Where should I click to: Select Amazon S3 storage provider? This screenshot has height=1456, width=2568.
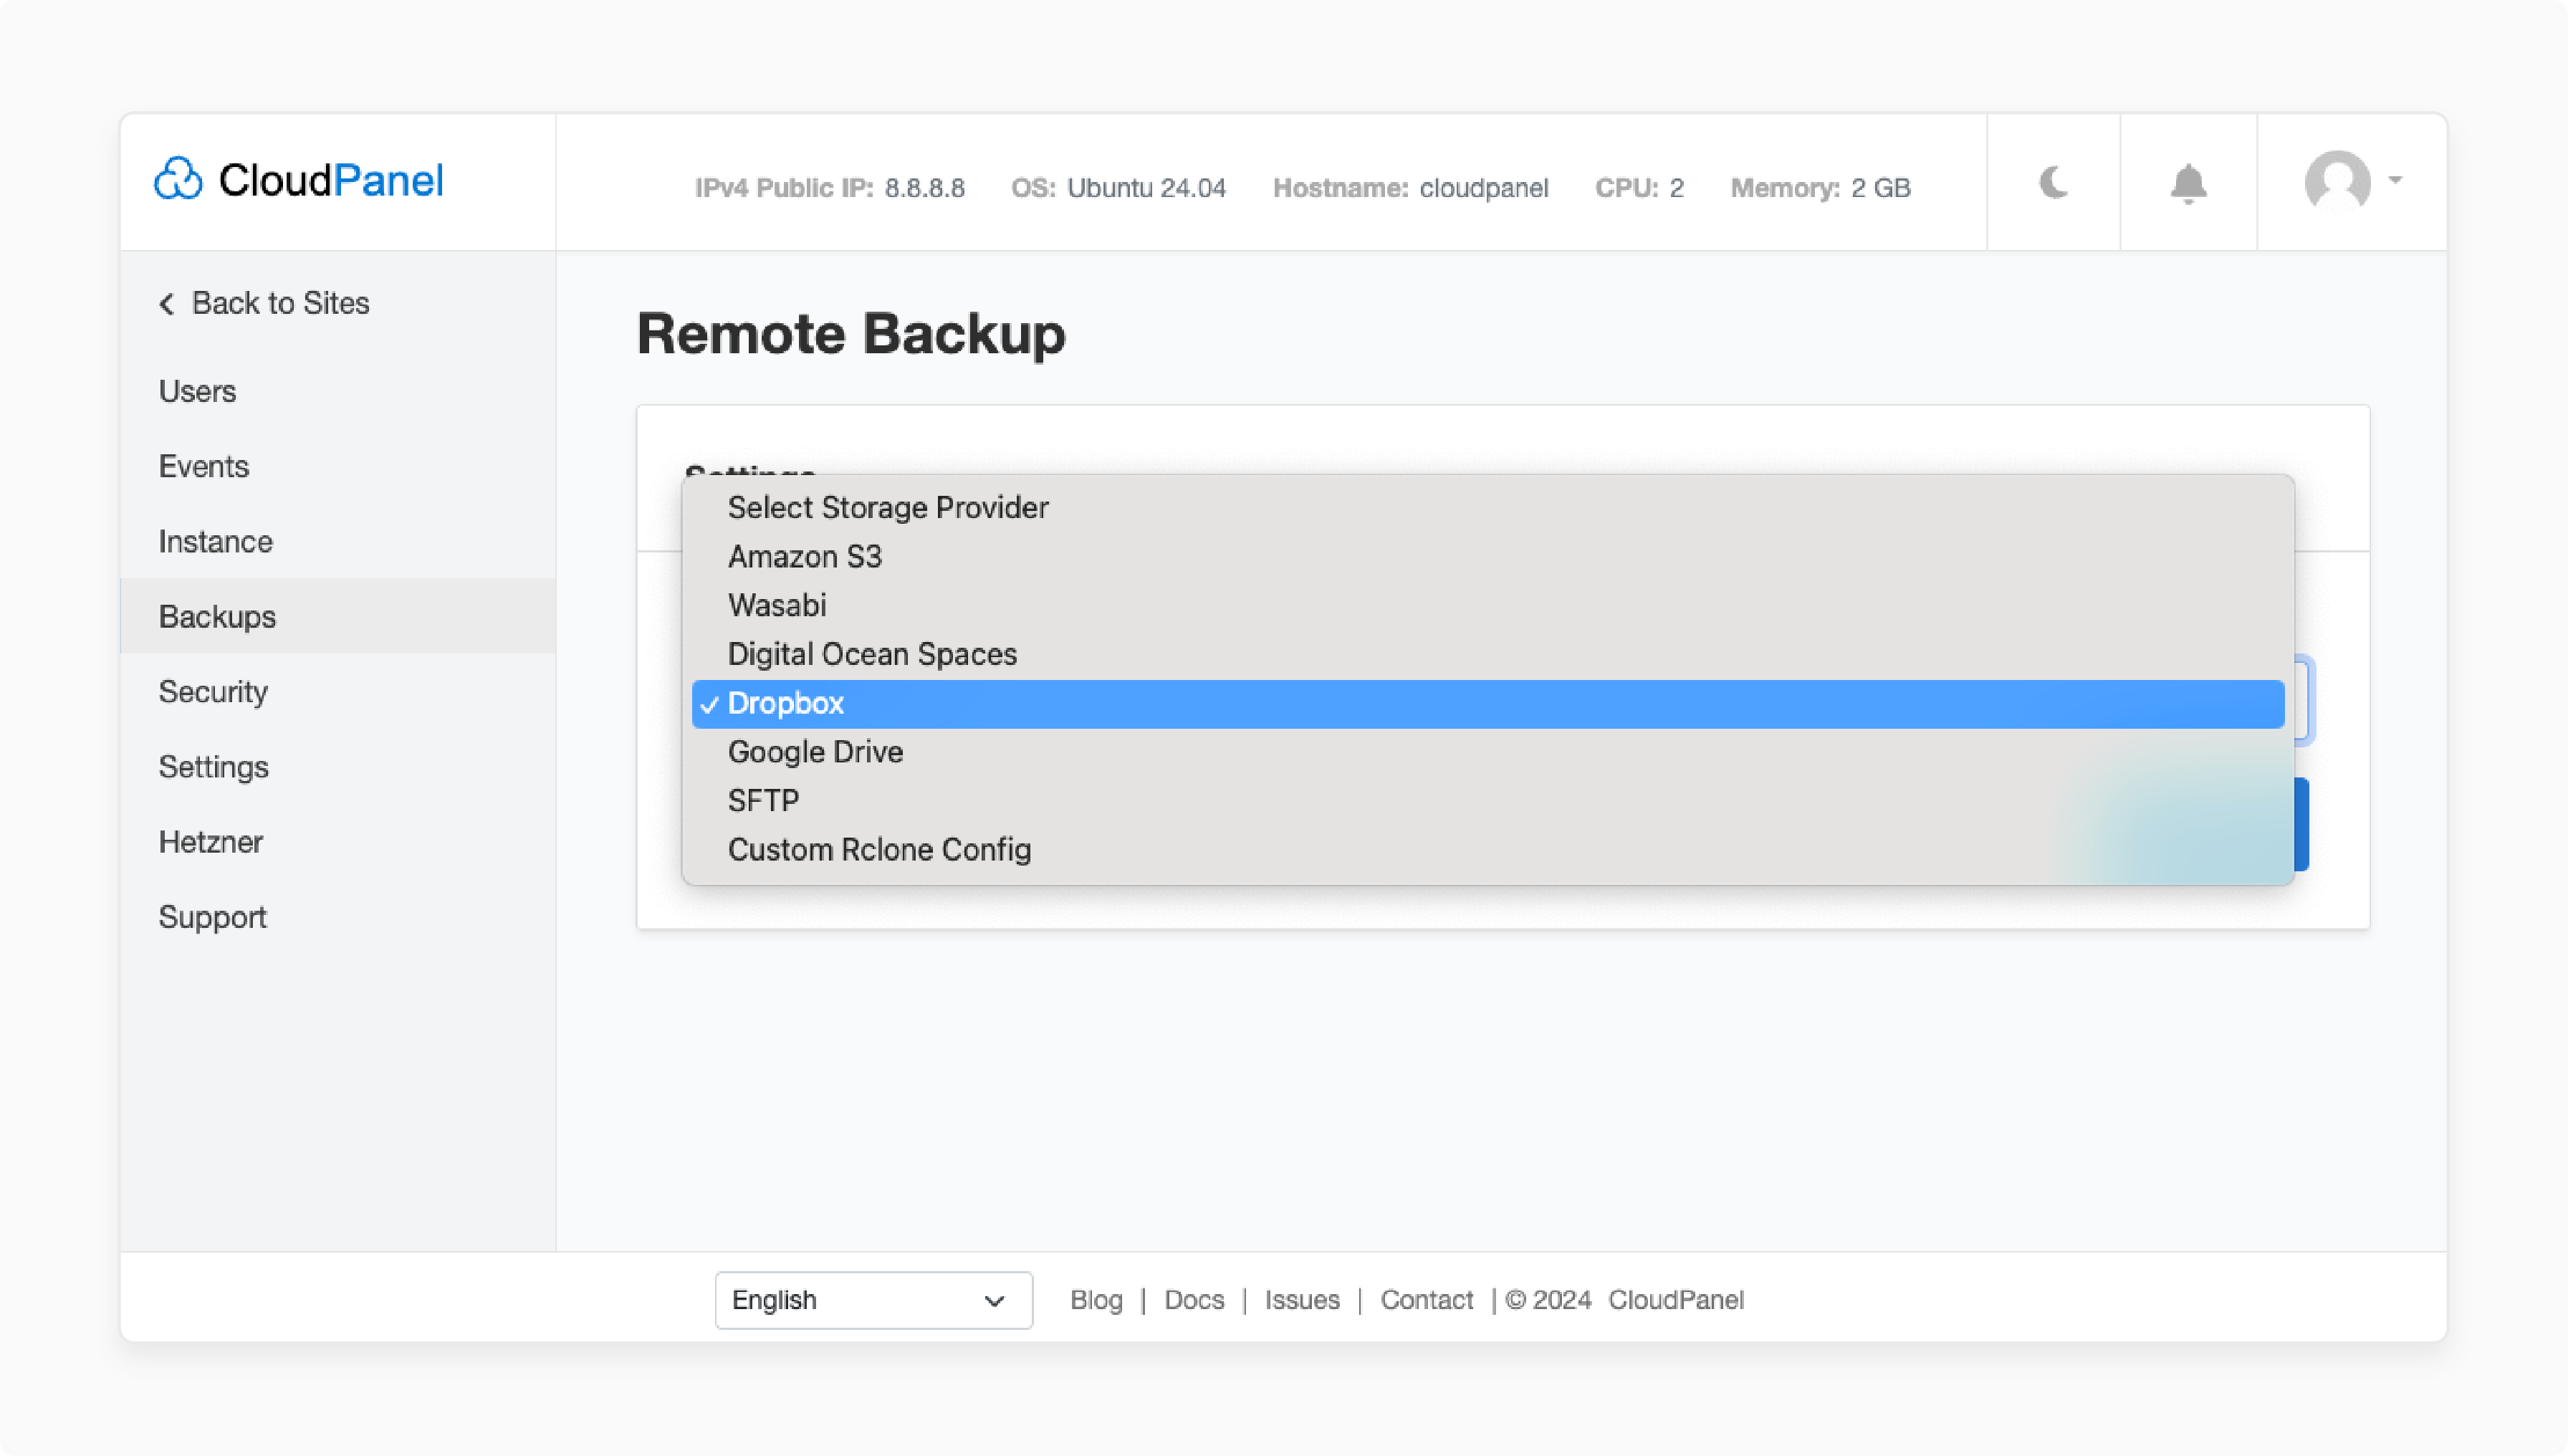click(1488, 557)
